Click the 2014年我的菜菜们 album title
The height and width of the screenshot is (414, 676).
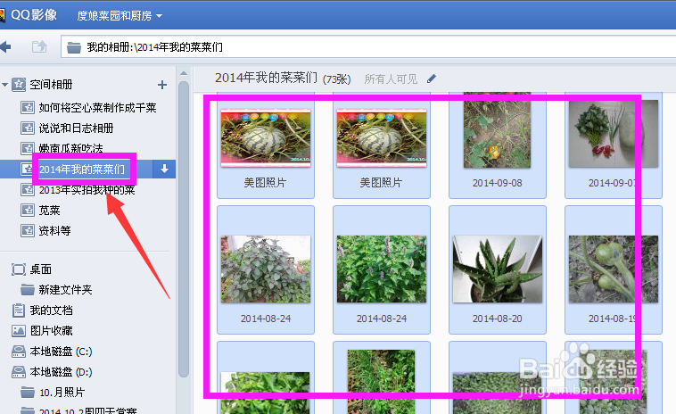tap(266, 78)
